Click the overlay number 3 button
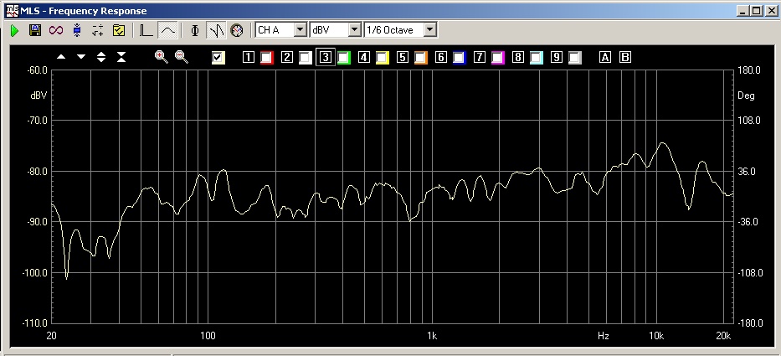 (326, 58)
